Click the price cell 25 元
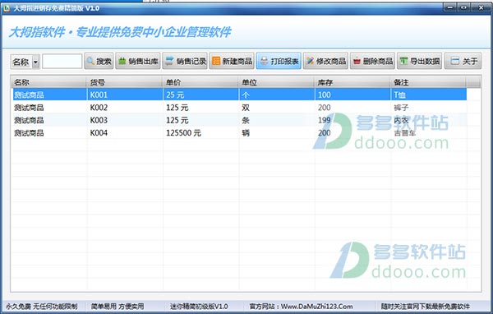This screenshot has width=493, height=314. tap(175, 95)
